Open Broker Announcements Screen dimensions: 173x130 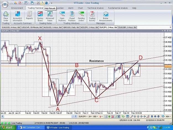[105, 16]
